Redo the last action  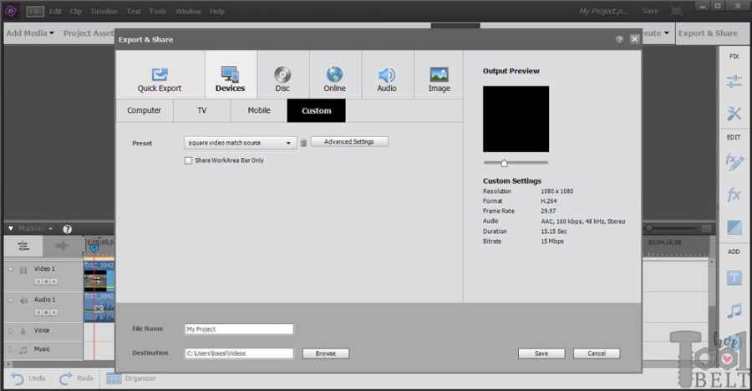(76, 378)
